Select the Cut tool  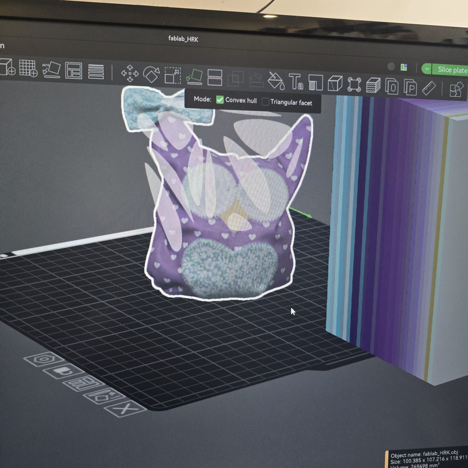[x=215, y=77]
